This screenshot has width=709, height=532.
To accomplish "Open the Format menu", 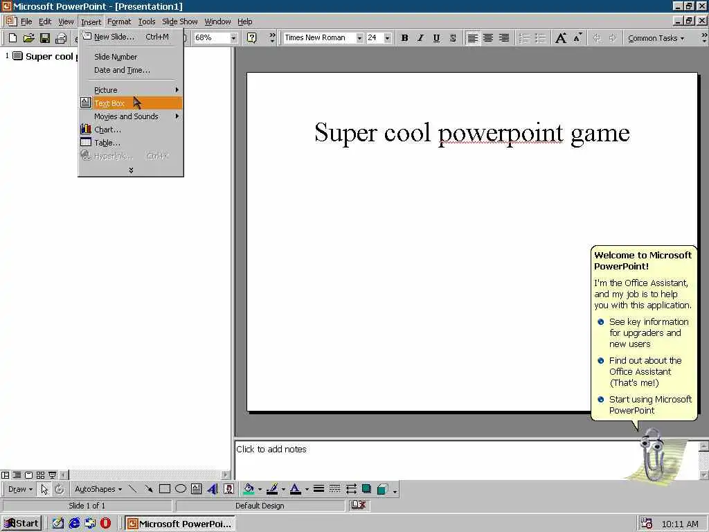I will pyautogui.click(x=119, y=21).
